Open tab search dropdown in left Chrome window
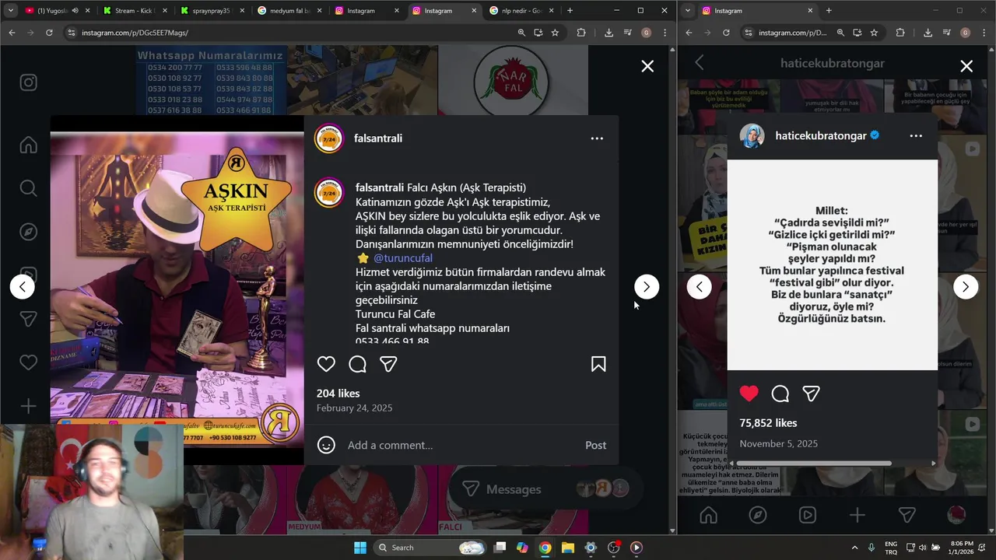 (11, 11)
